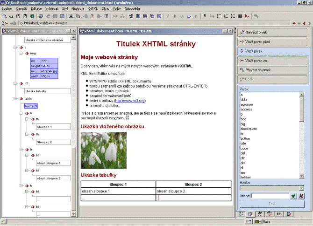Cancel the name with red X
This screenshot has width=313, height=226.
301,196
